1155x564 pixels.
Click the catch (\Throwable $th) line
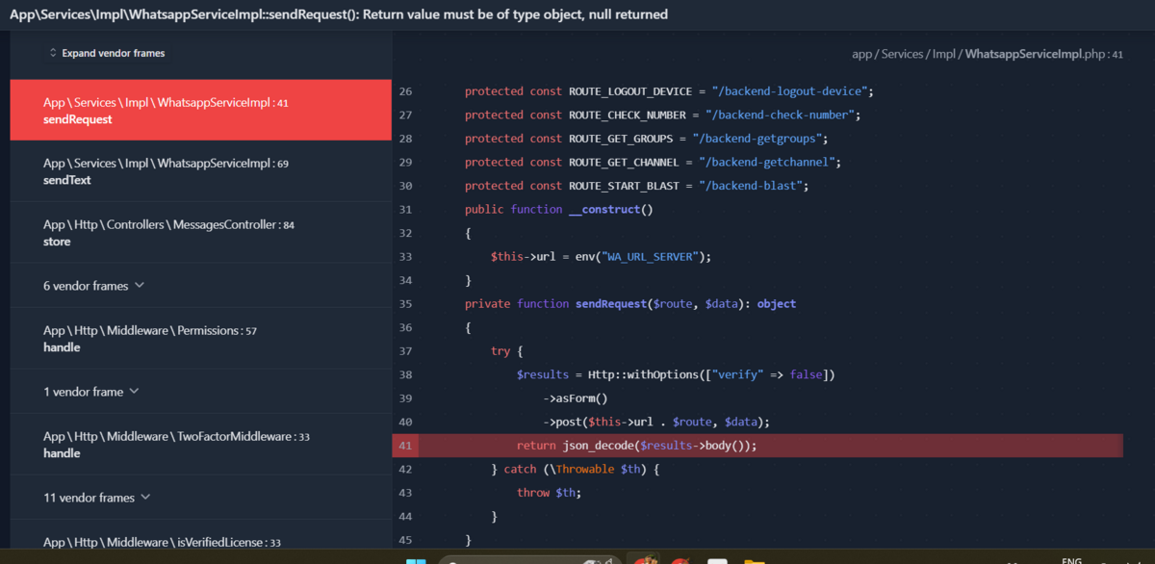pos(574,470)
